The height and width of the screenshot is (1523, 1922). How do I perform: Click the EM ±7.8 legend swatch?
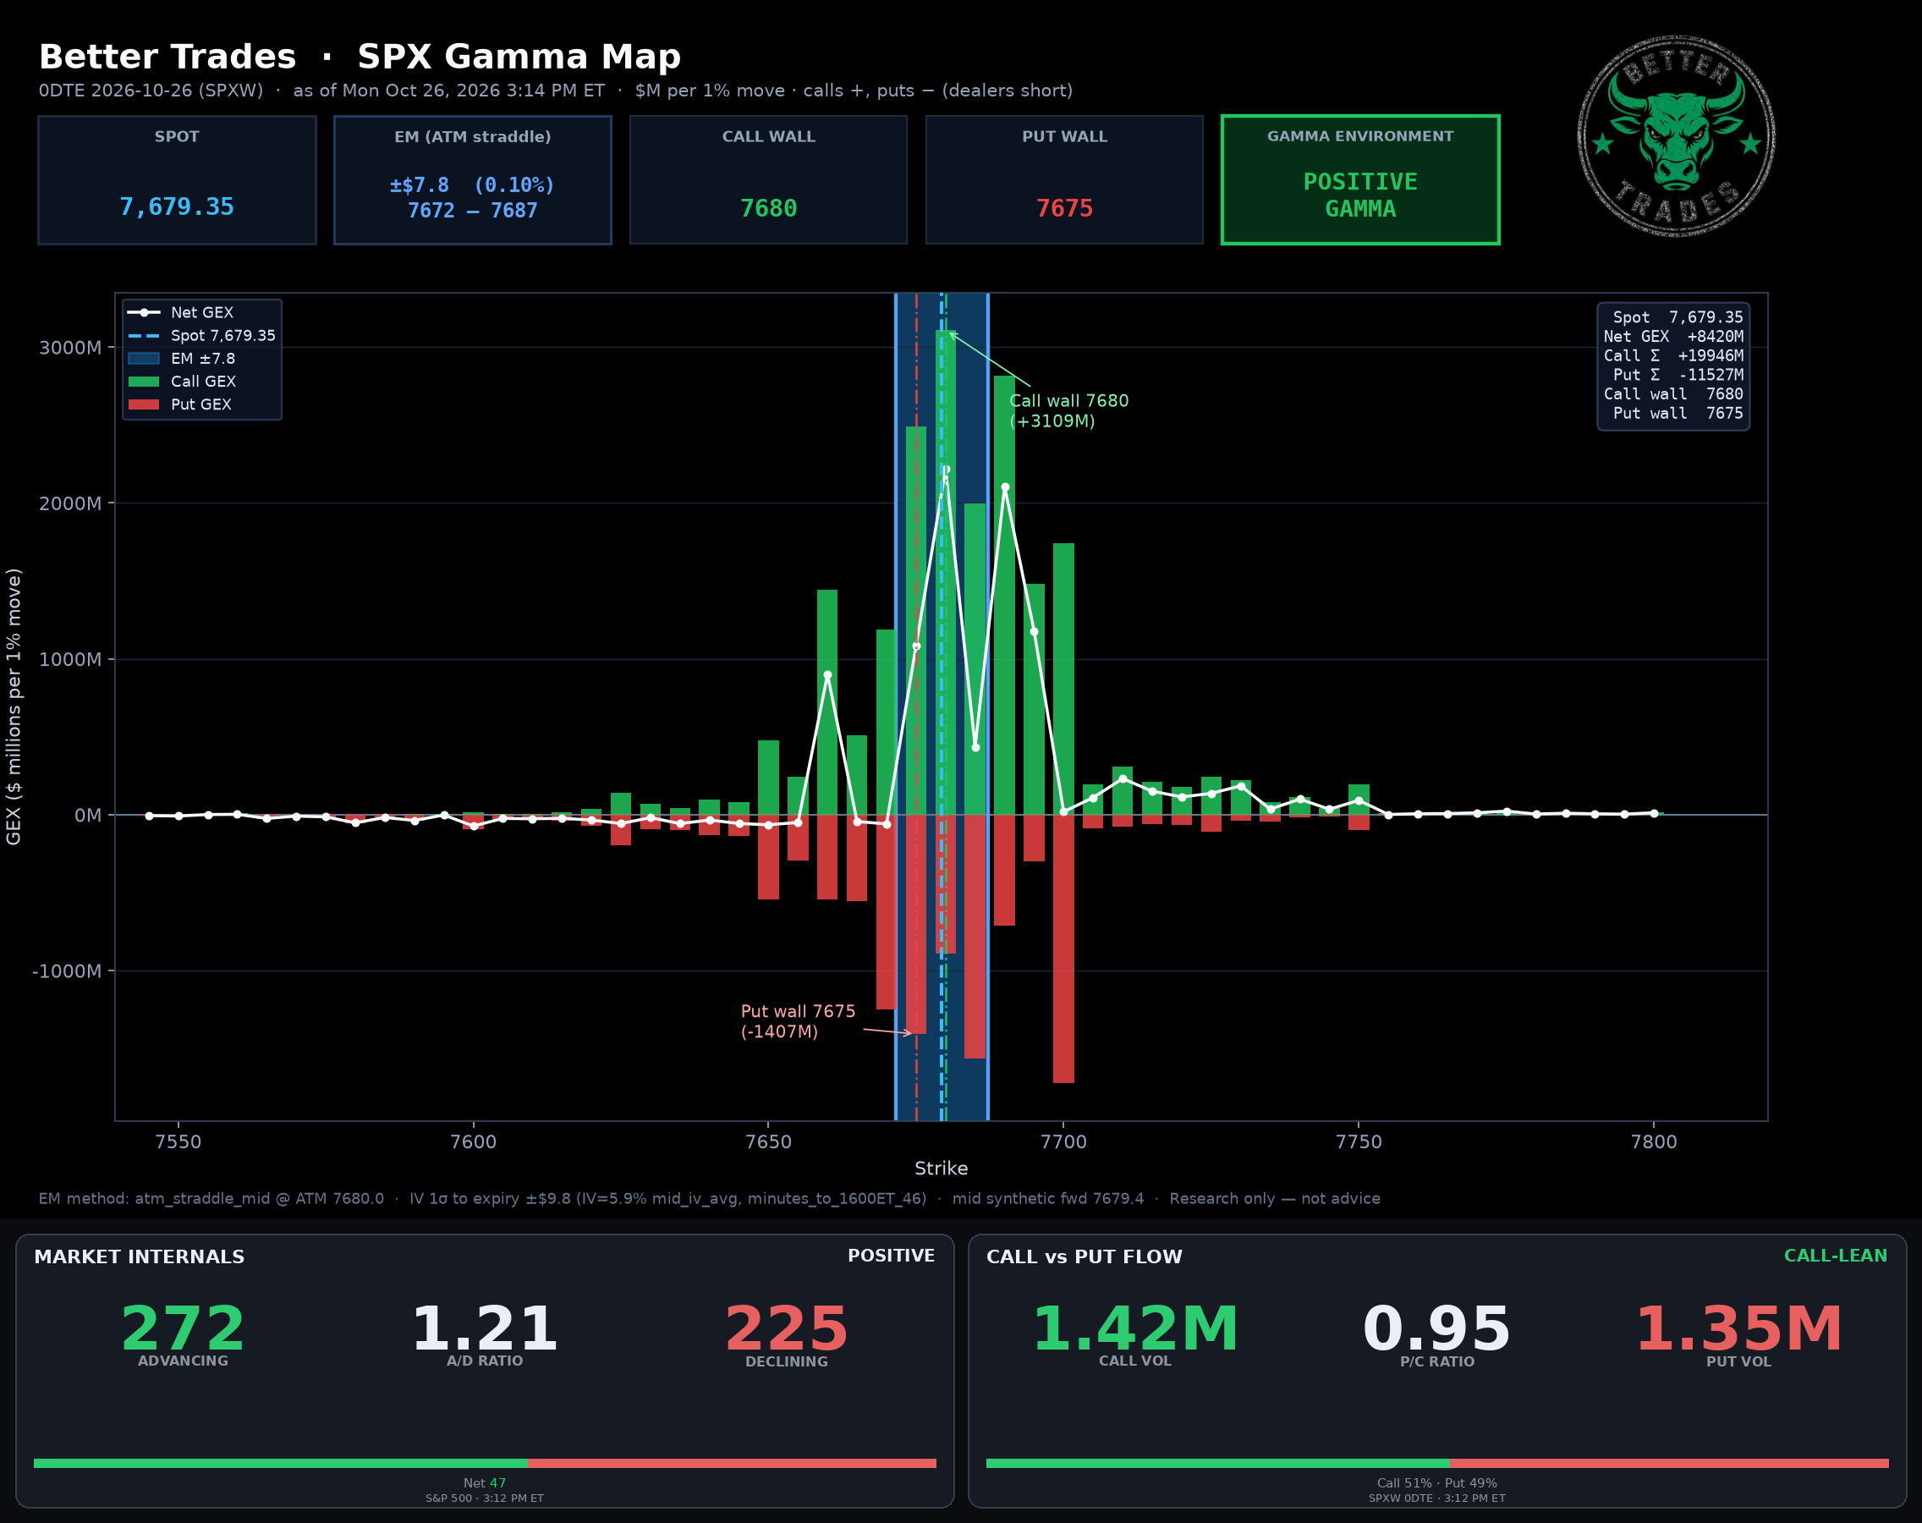coord(144,359)
